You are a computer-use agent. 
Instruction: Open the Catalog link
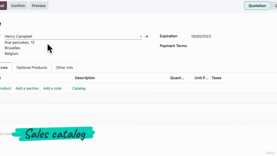coord(79,88)
